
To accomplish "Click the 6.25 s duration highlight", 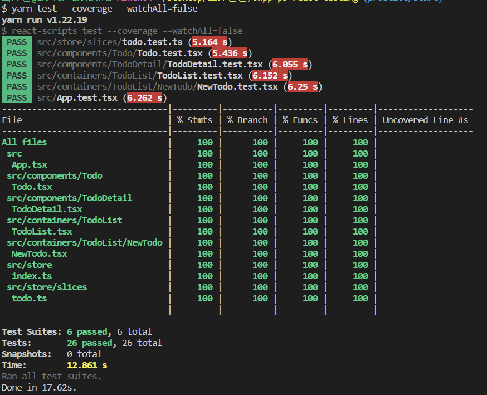I will pyautogui.click(x=303, y=87).
